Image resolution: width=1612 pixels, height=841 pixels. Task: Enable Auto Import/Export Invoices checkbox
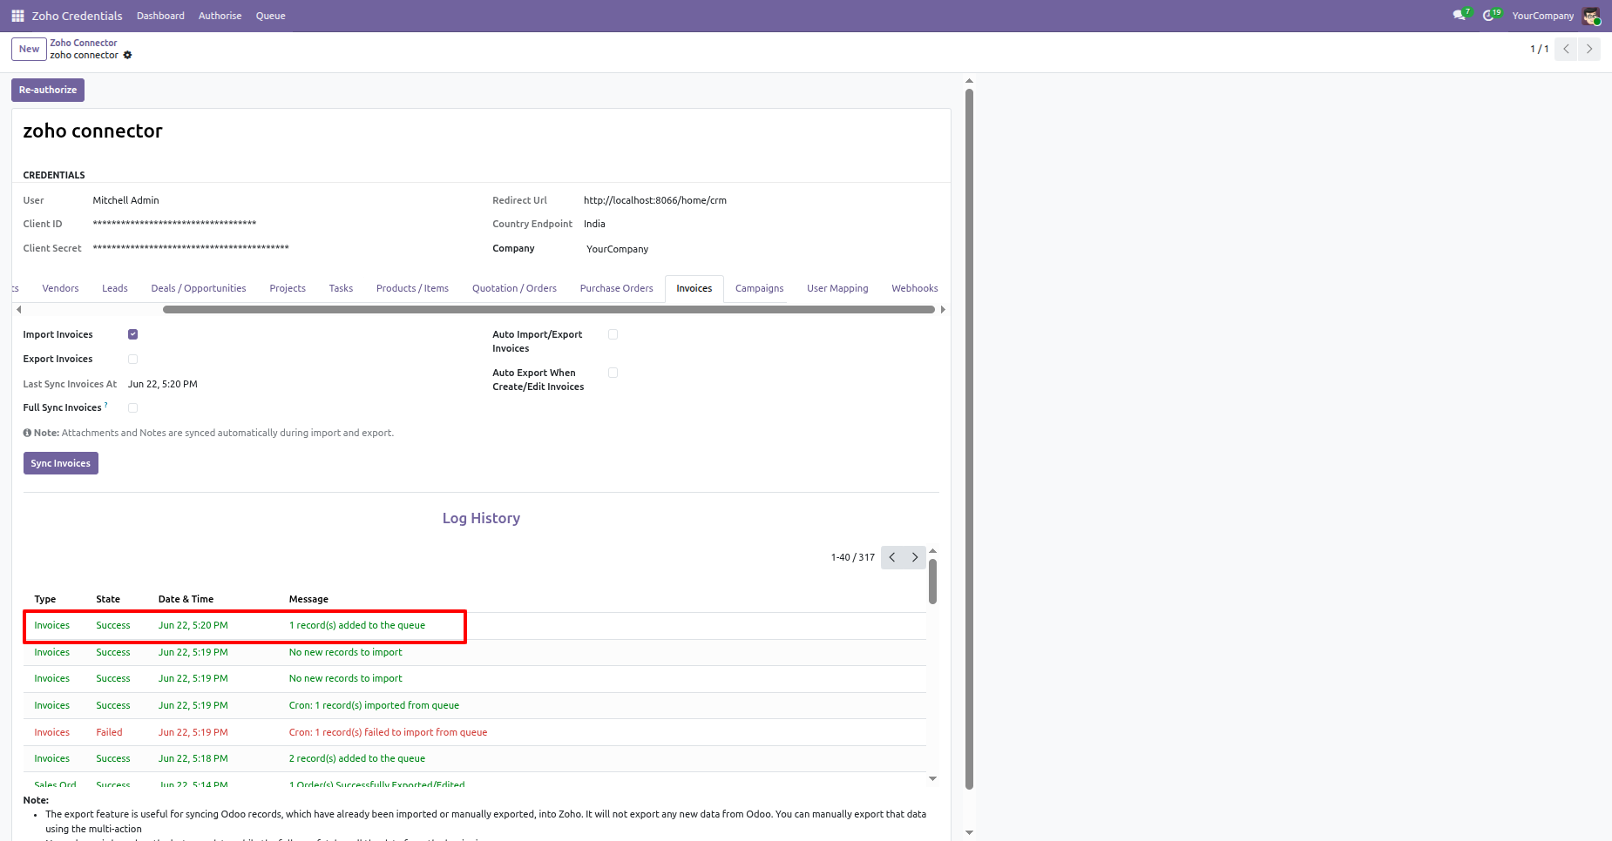613,334
